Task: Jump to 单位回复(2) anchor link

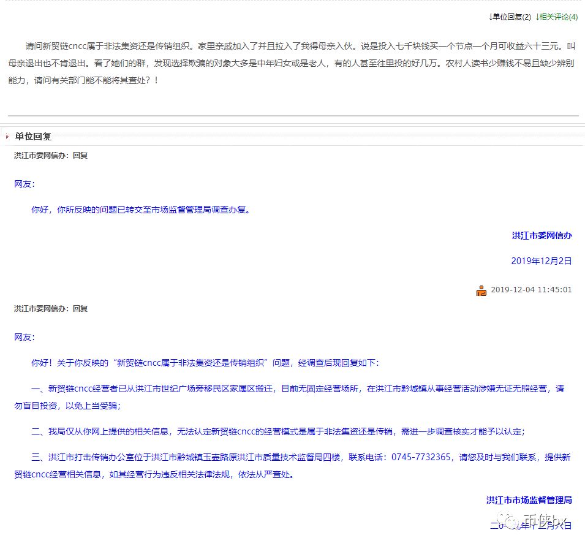Action: click(510, 17)
